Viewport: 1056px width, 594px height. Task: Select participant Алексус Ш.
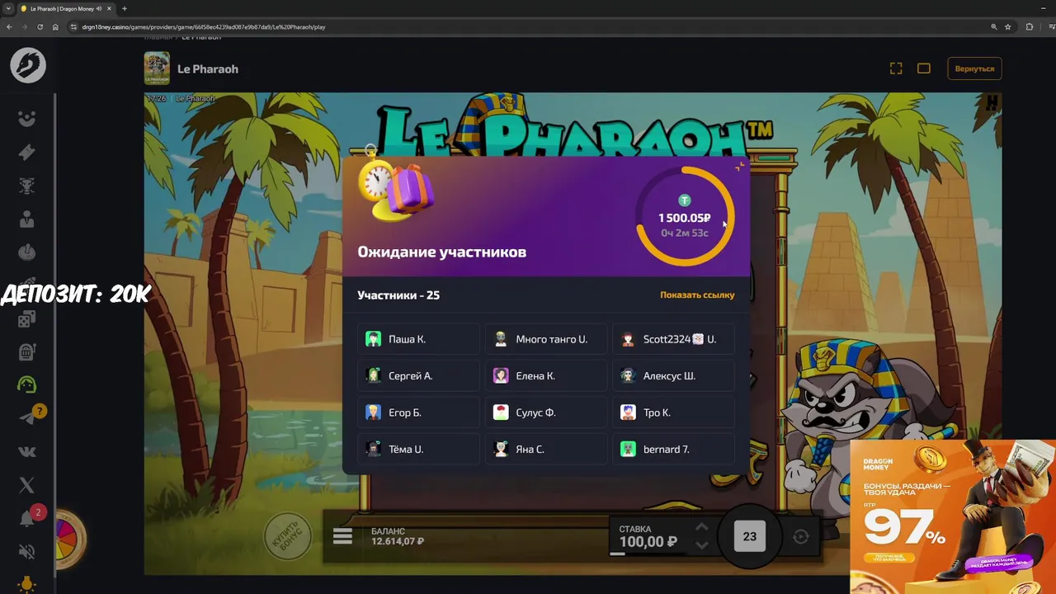point(673,375)
